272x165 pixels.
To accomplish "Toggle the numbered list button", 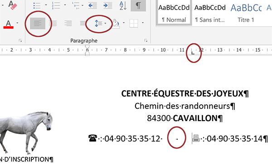I will 56,5.
